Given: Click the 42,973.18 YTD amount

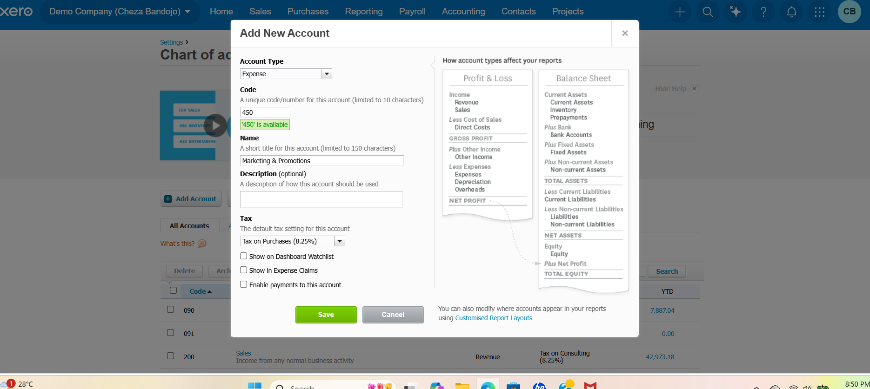Looking at the screenshot, I should 660,357.
